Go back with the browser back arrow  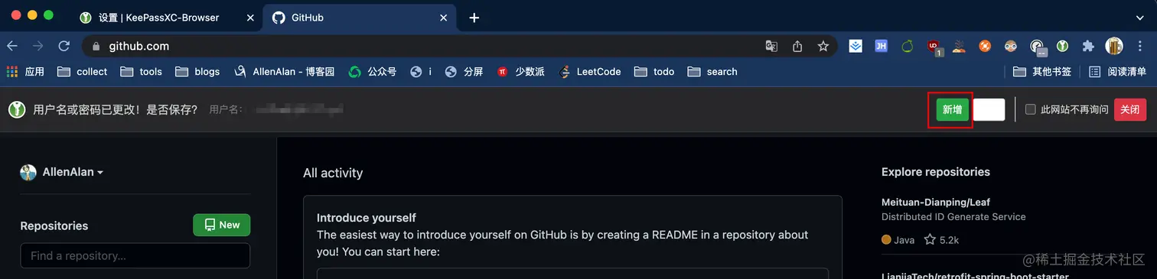point(12,46)
